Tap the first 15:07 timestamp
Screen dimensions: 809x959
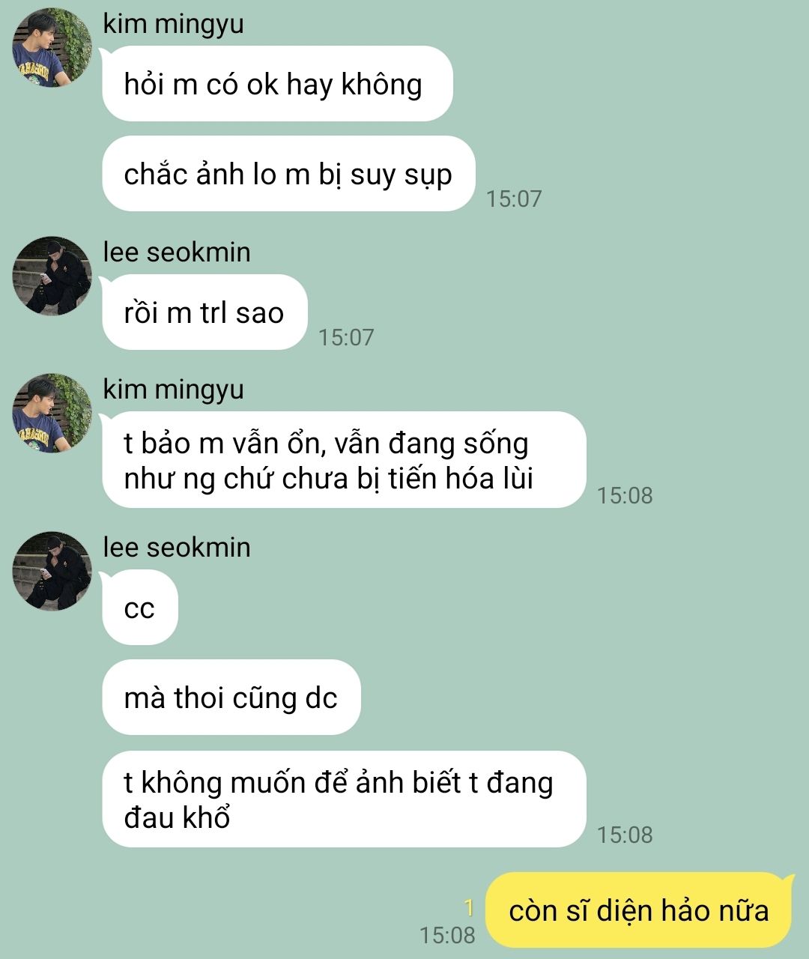pos(514,199)
